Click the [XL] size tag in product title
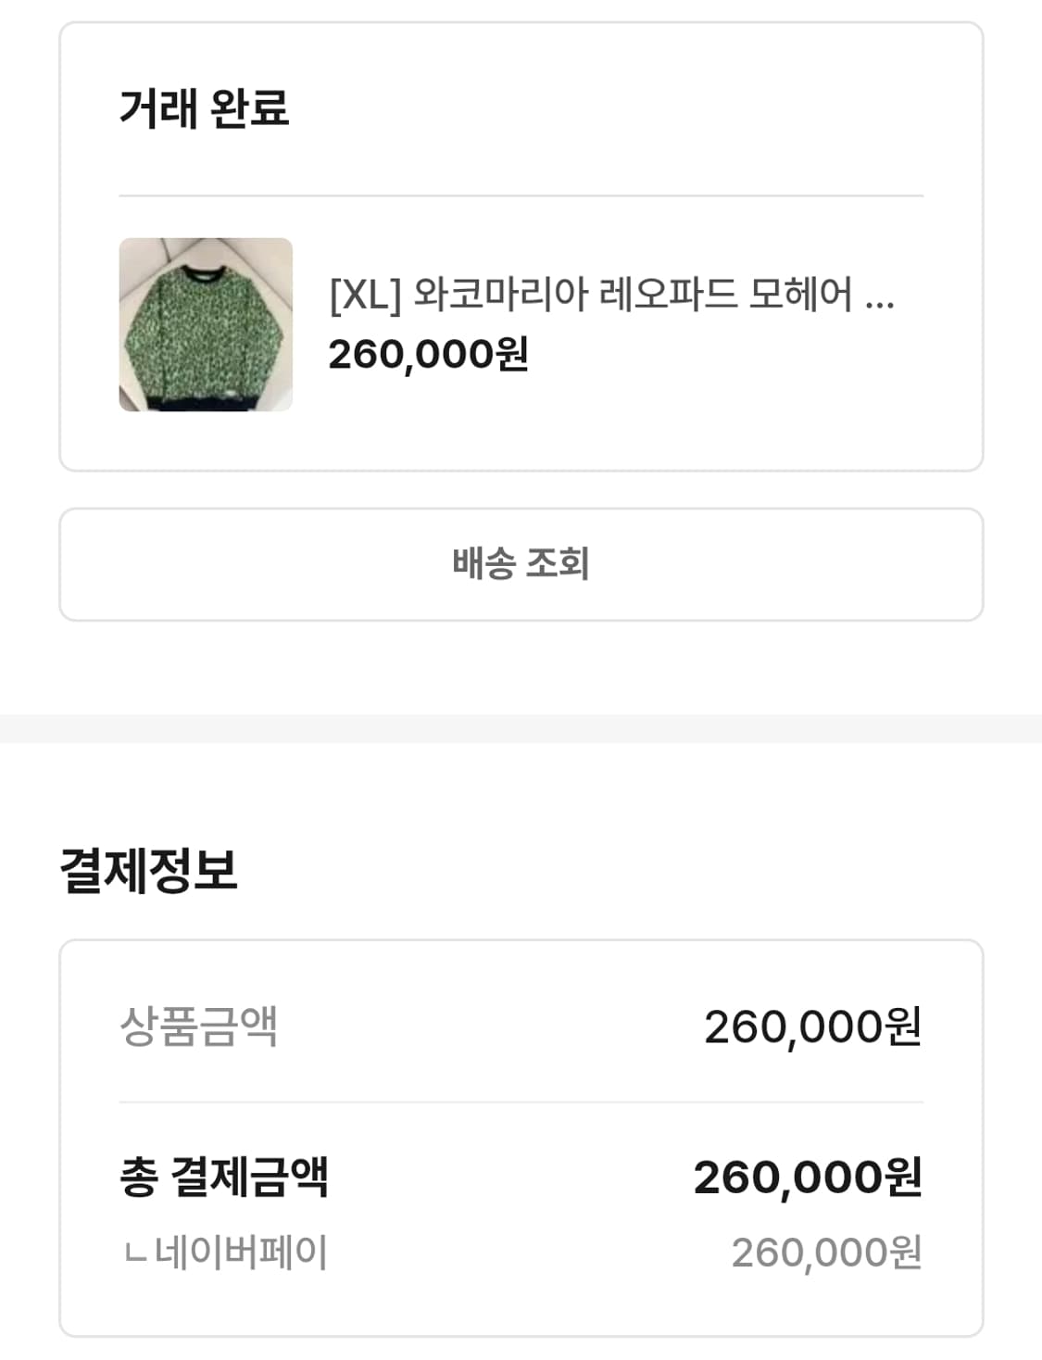The image size is (1042, 1360). pos(365,295)
